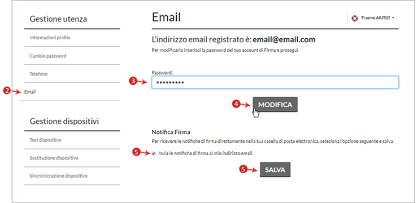Click red step 2 marker icon
The width and height of the screenshot is (418, 203).
pyautogui.click(x=7, y=91)
